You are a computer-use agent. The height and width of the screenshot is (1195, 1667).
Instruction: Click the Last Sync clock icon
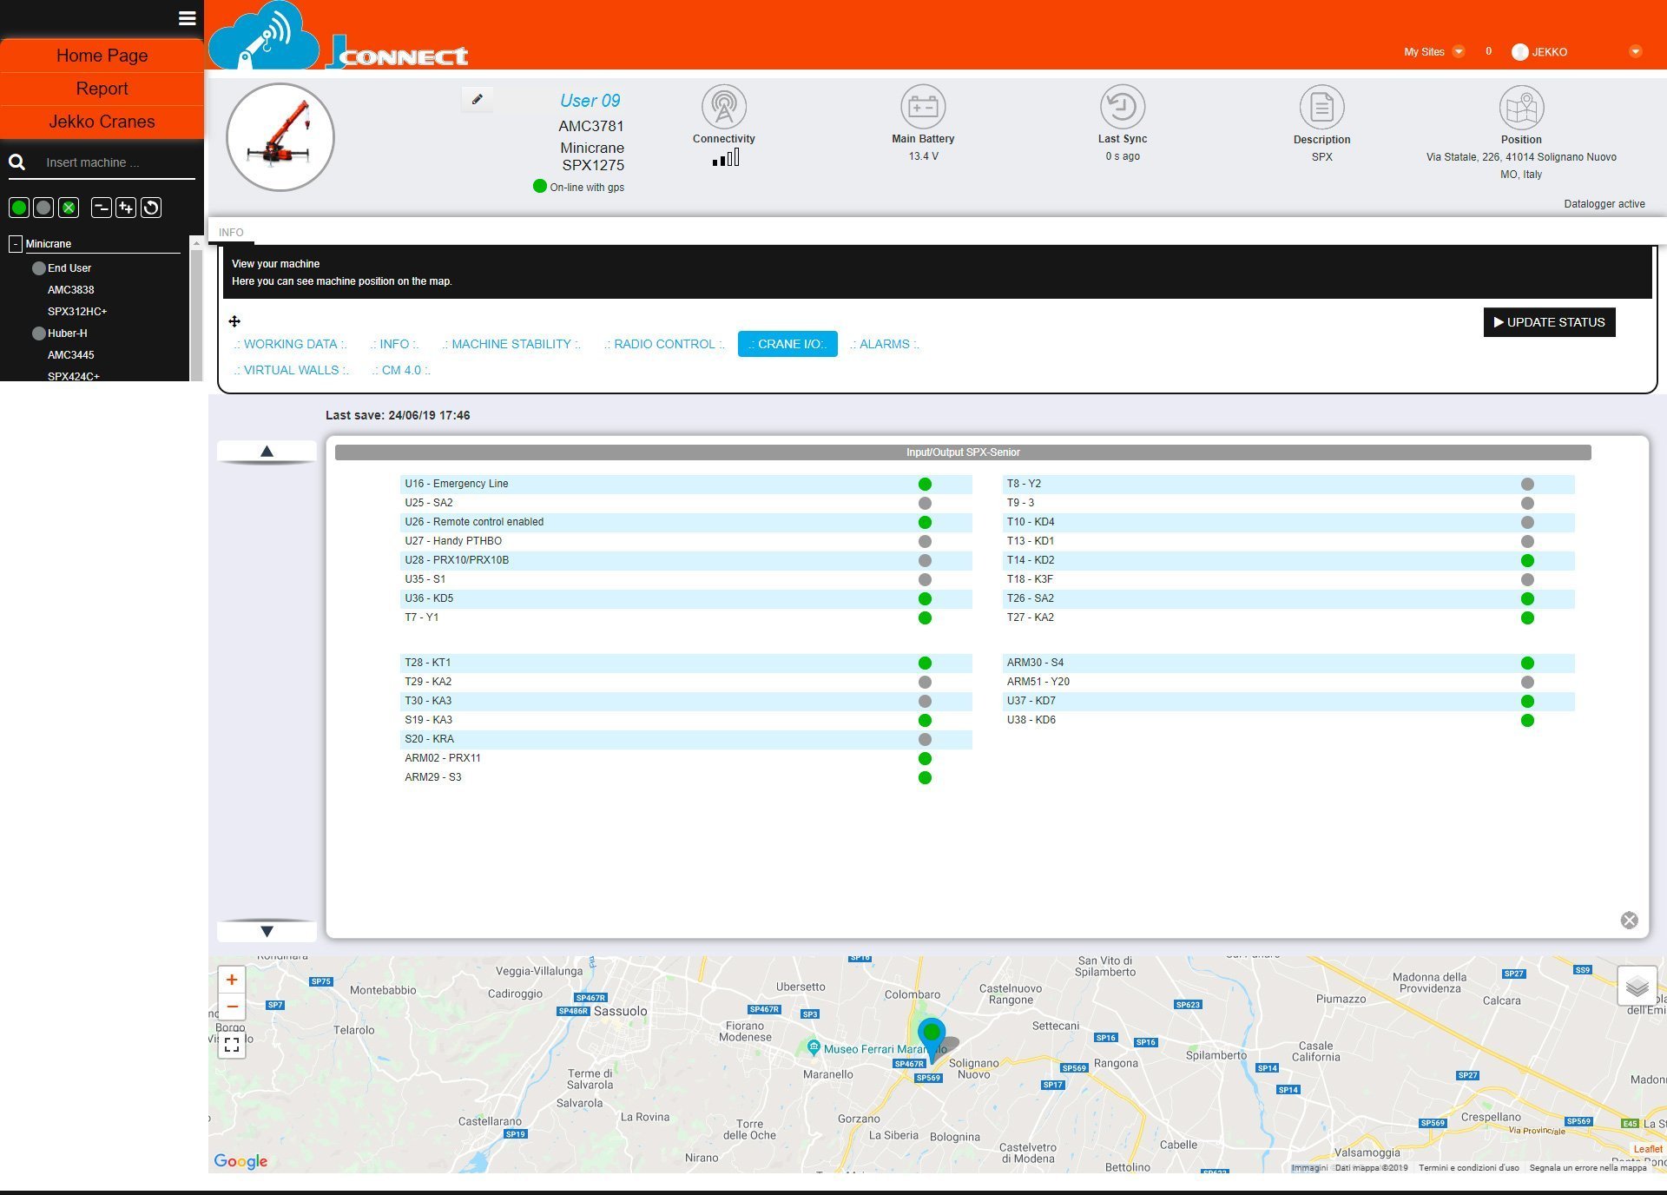pyautogui.click(x=1122, y=107)
